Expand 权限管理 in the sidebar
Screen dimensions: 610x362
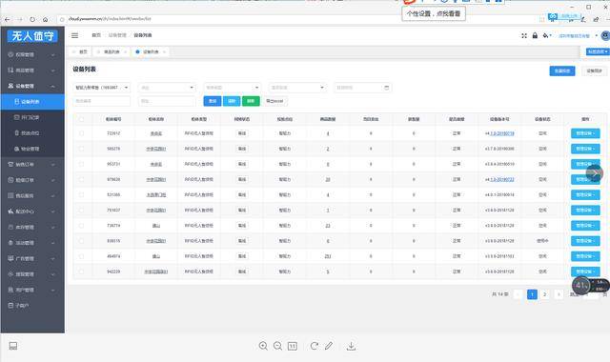tap(32, 54)
